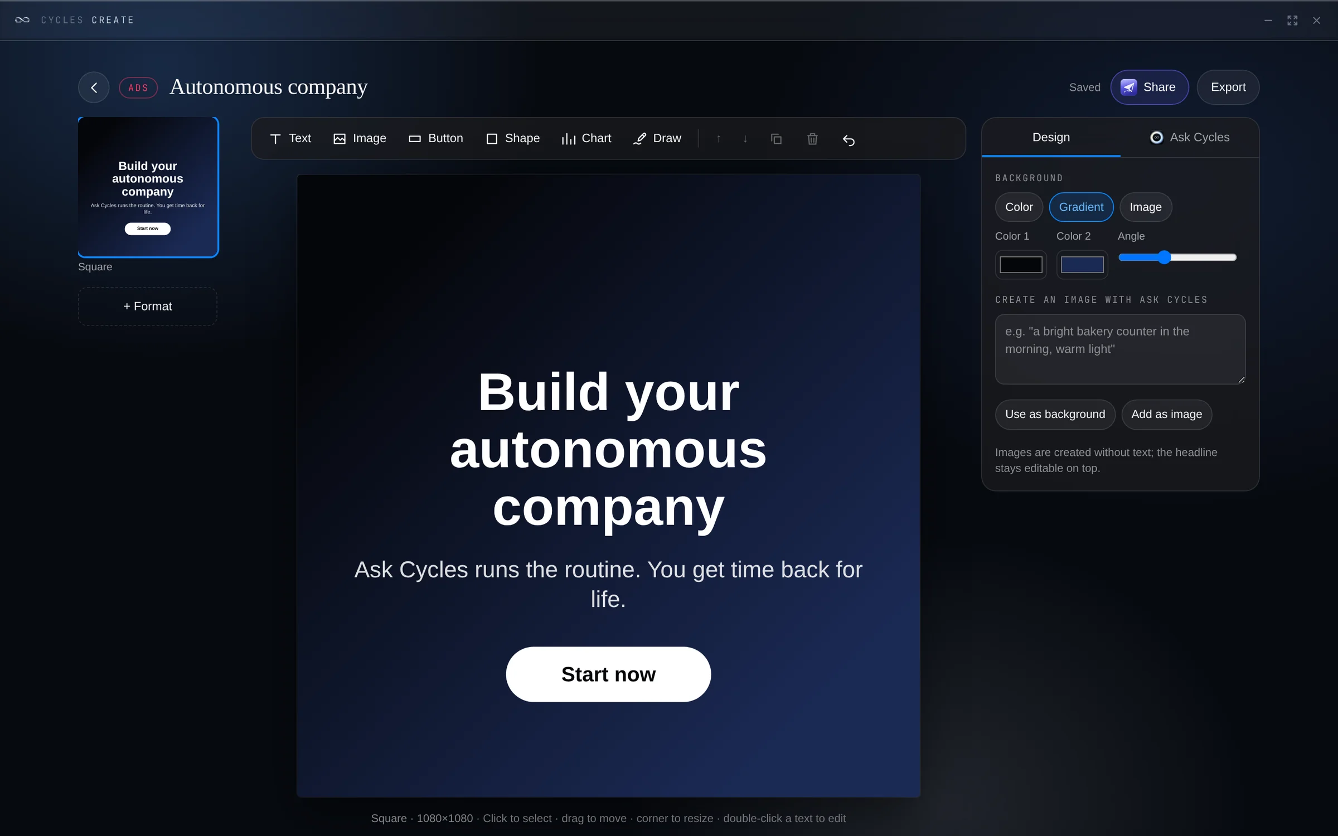Viewport: 1338px width, 836px height.
Task: Select the canvas subheadline about Ask Cycles
Action: tap(608, 584)
